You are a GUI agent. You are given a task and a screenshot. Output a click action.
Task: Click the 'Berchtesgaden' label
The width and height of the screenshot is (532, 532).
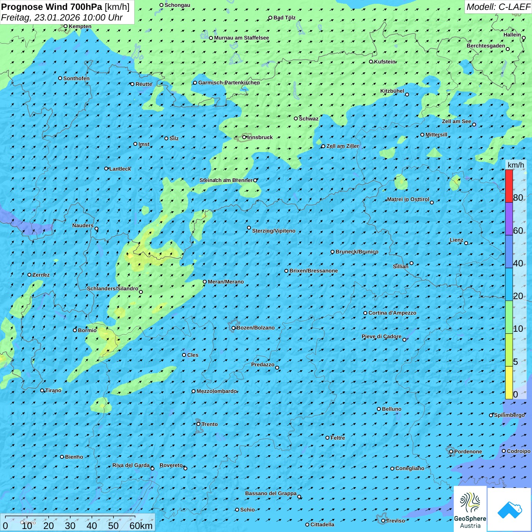(x=486, y=46)
